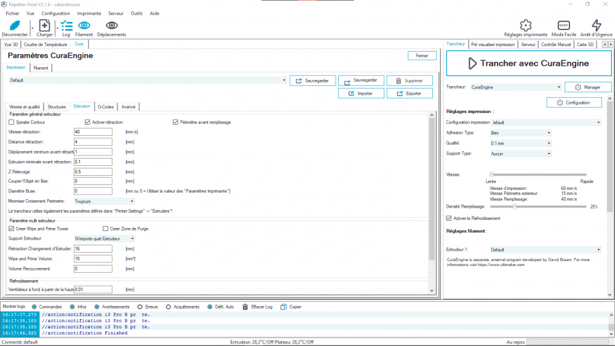The height and width of the screenshot is (346, 615).
Task: Open the Imprimante menu
Action: (89, 14)
